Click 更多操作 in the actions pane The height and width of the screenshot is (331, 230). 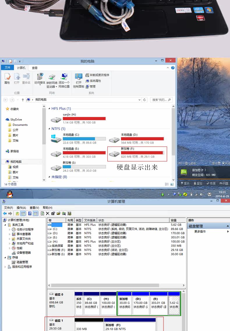pyautogui.click(x=200, y=232)
